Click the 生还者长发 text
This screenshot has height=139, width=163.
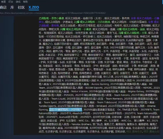(x=66, y=132)
